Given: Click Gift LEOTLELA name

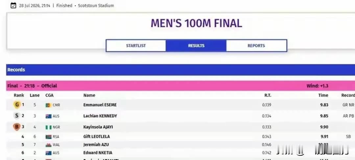Looking at the screenshot, I should pyautogui.click(x=96, y=136).
